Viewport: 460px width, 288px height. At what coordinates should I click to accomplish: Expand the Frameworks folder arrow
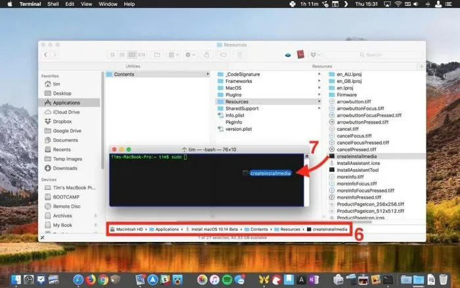pyautogui.click(x=319, y=81)
